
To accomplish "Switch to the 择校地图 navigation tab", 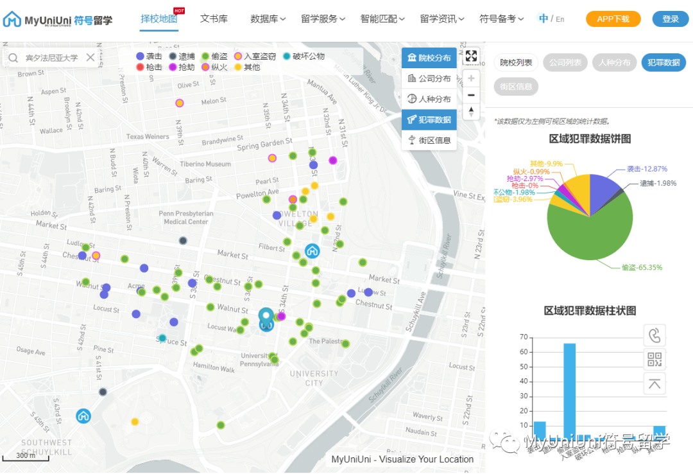I will coord(158,19).
